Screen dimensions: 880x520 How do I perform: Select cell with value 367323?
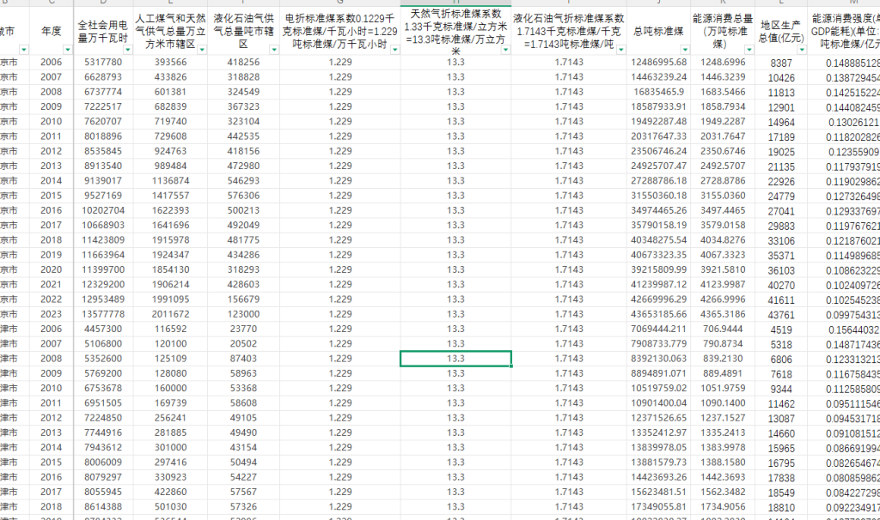point(243,106)
